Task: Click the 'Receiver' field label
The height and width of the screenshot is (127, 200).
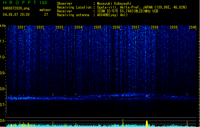Action: [65, 11]
